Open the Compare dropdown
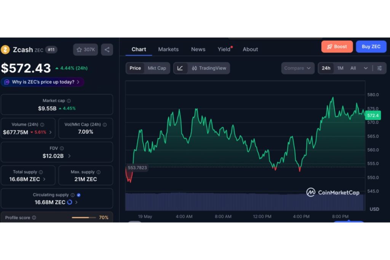390x260 pixels. click(x=298, y=68)
